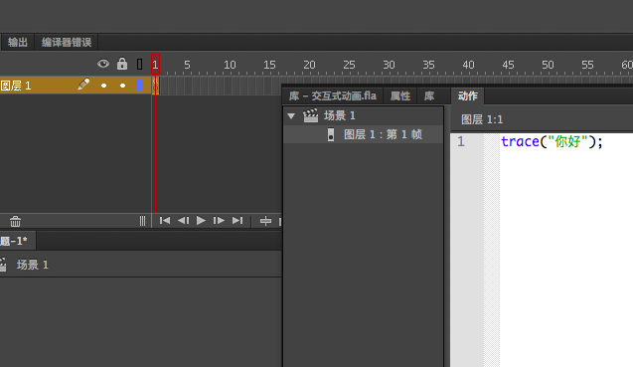Click into the trace("你好"); code line
Image resolution: width=633 pixels, height=367 pixels.
coord(552,141)
